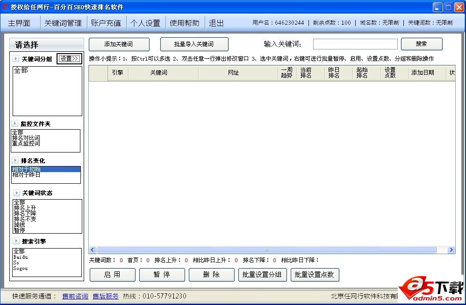Click the right arrow of the horizontal scrollbar
466x305 pixels.
(451, 250)
